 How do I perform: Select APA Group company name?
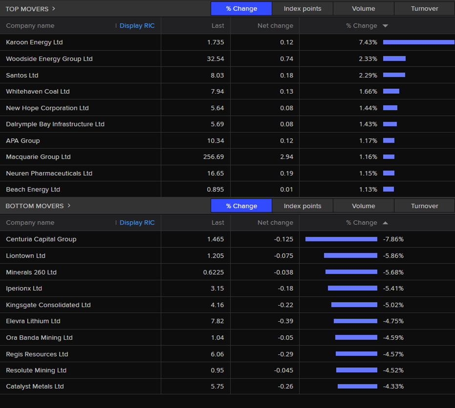23,141
